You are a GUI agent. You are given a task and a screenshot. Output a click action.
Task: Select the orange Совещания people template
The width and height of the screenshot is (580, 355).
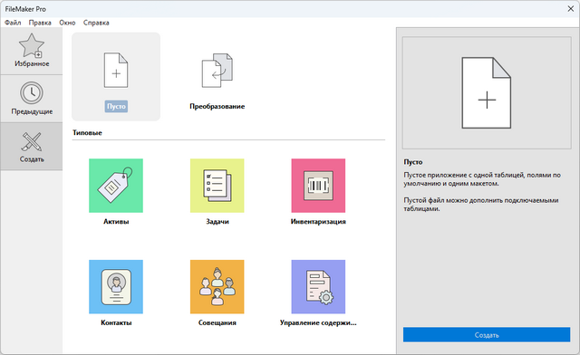click(217, 286)
